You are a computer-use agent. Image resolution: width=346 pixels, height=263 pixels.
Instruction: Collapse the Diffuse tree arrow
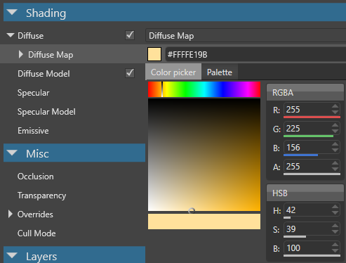(x=11, y=35)
